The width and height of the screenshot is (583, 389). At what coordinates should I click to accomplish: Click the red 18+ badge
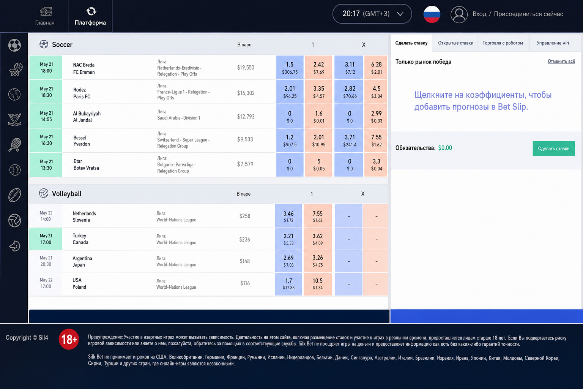pos(69,339)
